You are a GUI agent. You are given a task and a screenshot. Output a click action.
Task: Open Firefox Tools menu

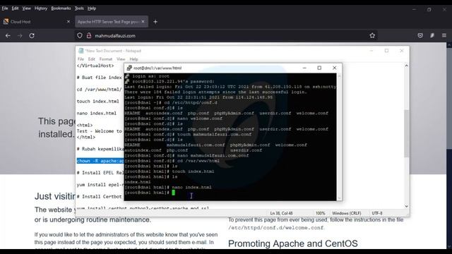pyautogui.click(x=79, y=8)
